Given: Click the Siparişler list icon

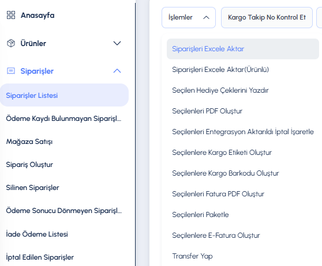Looking at the screenshot, I should click(11, 71).
